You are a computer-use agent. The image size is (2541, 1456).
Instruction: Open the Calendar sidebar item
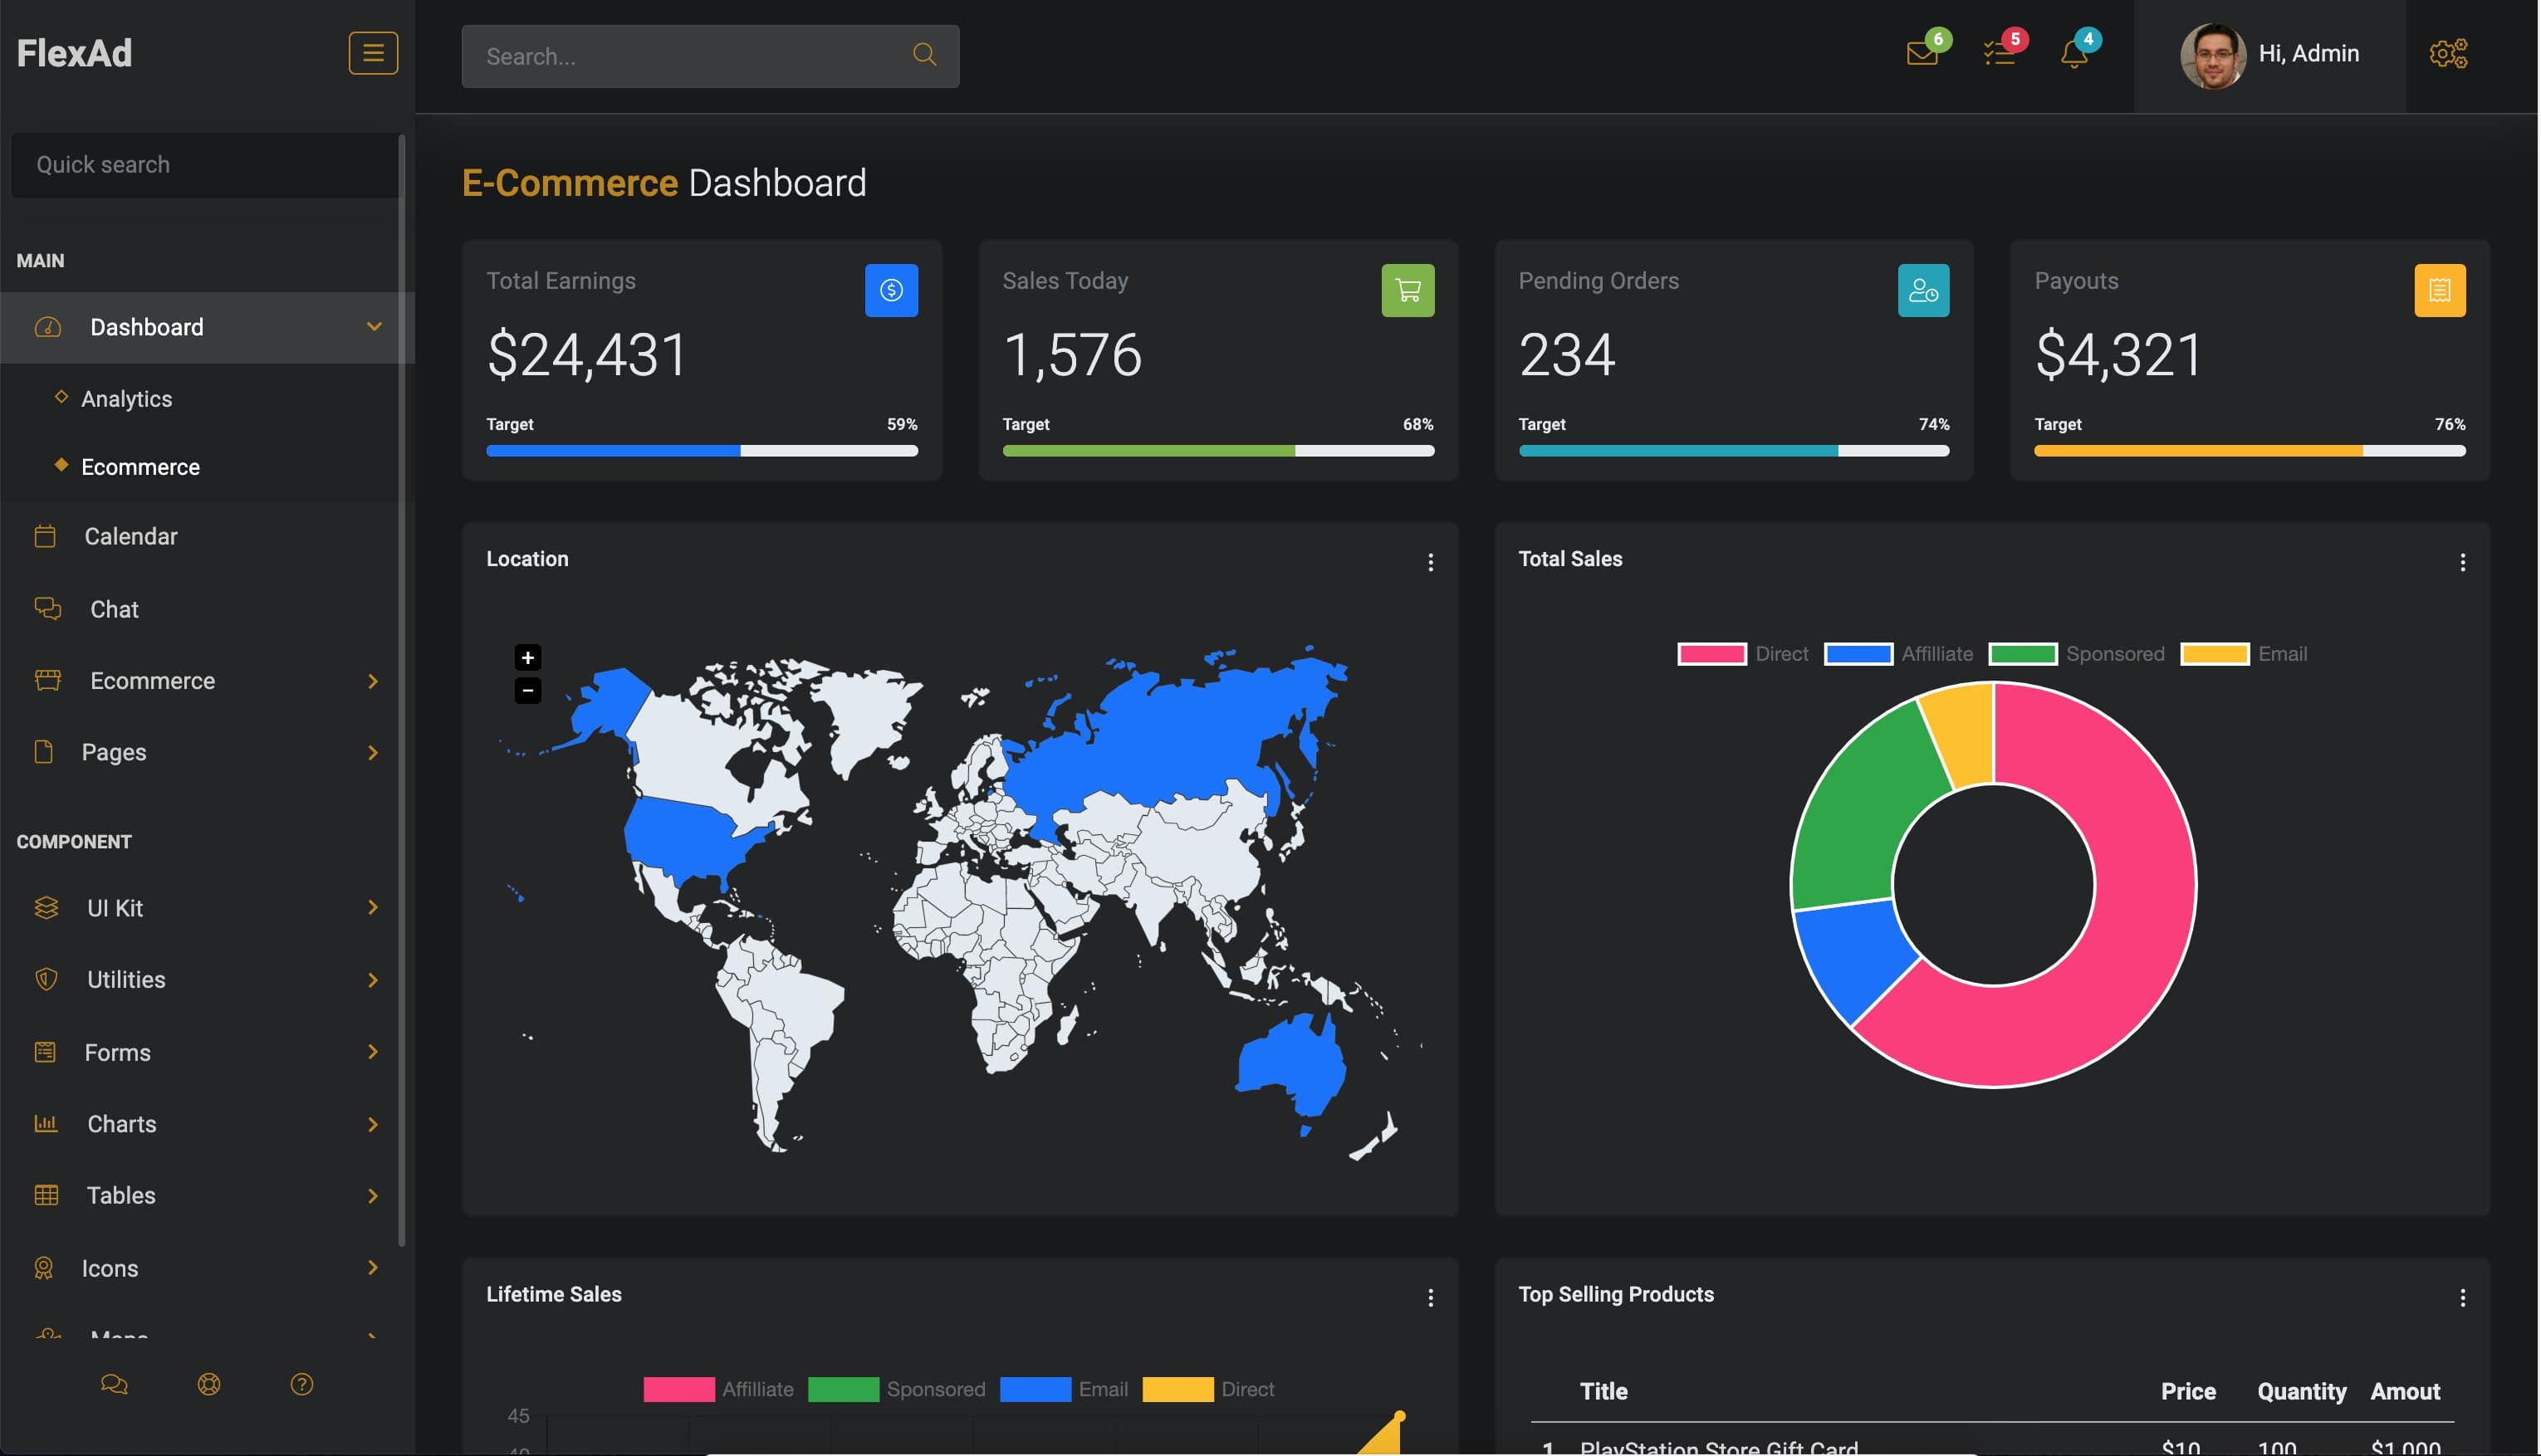pyautogui.click(x=130, y=536)
